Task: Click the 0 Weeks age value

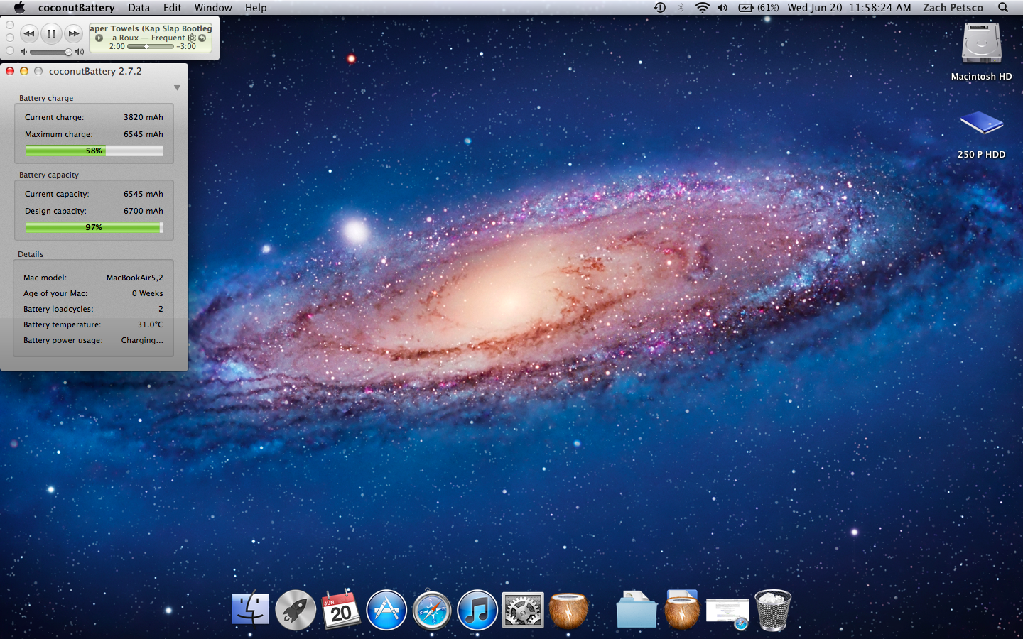Action: pos(148,293)
